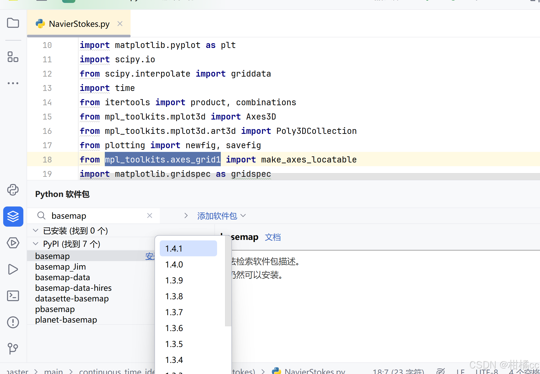Viewport: 540px width, 374px height.
Task: Select the Python Packages panel icon
Action: pyautogui.click(x=13, y=216)
